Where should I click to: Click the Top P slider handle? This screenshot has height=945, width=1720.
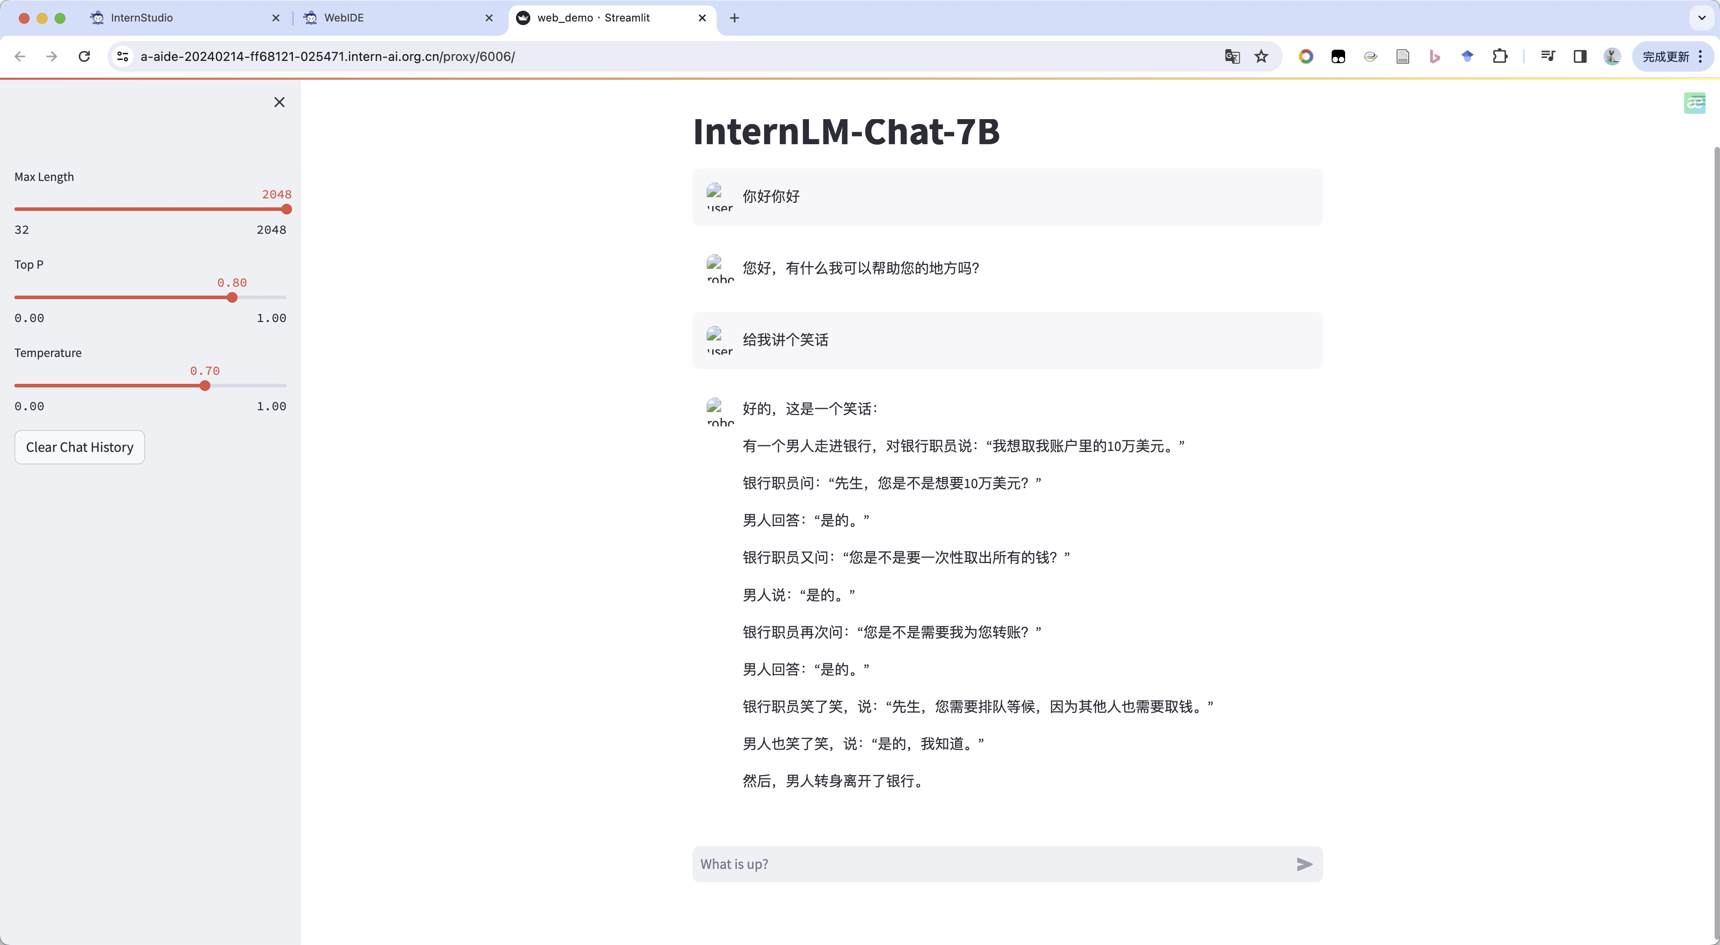[232, 298]
